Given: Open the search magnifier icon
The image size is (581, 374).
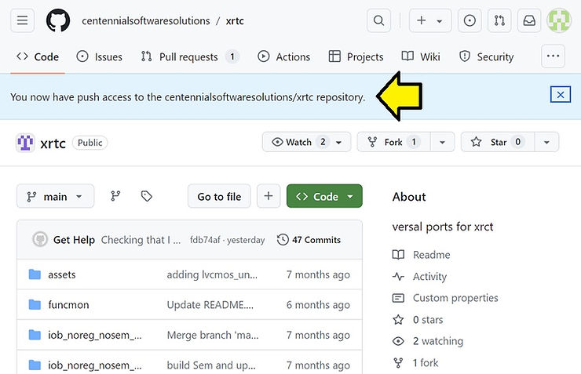Looking at the screenshot, I should click(379, 21).
